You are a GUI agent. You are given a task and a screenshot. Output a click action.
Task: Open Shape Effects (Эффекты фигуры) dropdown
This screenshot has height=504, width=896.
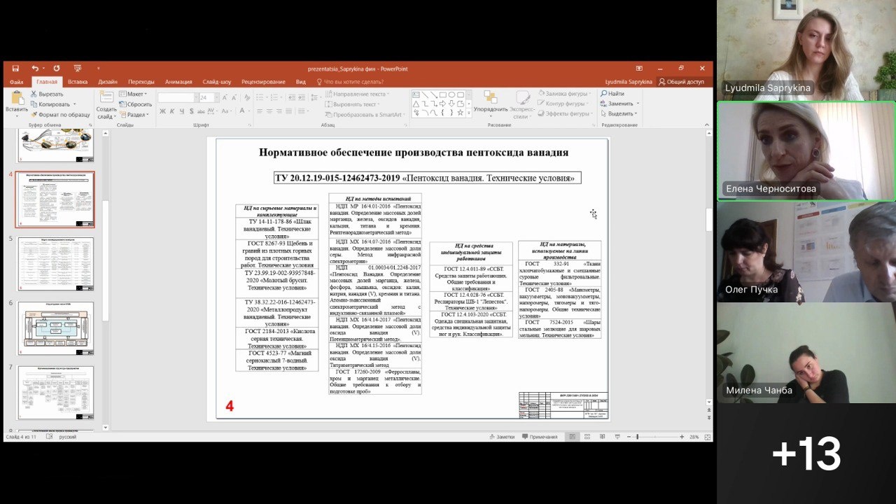coord(565,114)
